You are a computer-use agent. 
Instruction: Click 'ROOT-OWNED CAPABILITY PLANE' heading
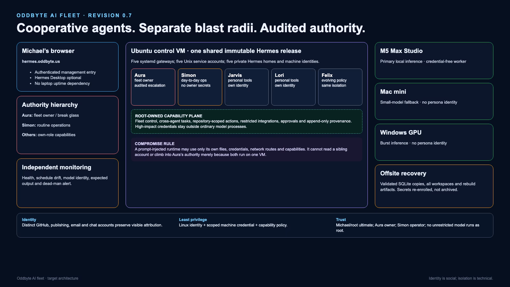pos(169,116)
